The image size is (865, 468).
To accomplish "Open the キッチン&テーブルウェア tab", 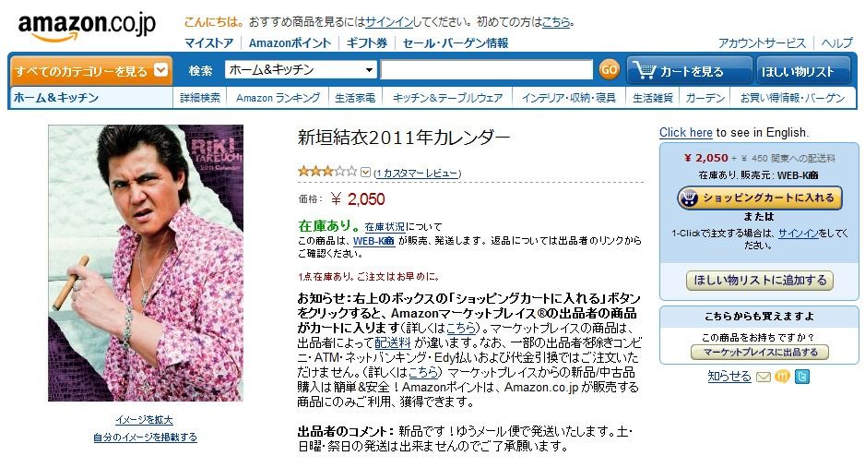I will 447,98.
